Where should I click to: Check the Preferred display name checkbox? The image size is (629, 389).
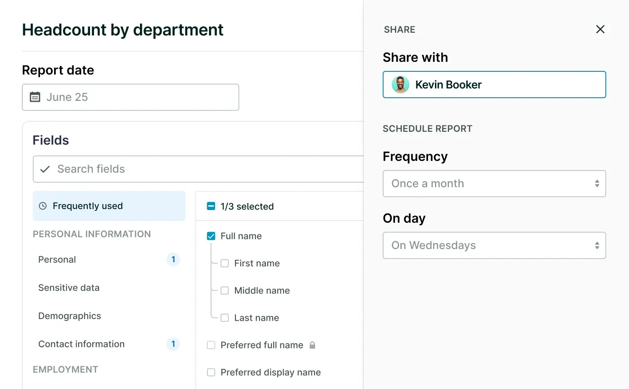[x=211, y=372]
